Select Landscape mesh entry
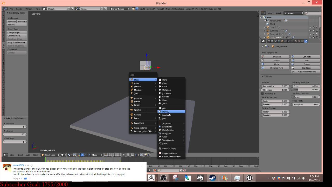332x187 pixels. [171, 115]
